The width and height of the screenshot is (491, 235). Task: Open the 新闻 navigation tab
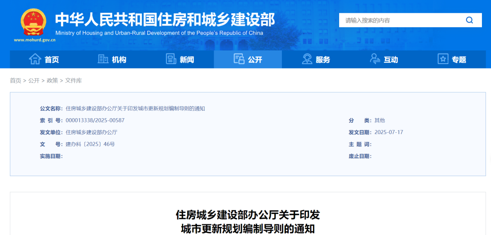[180, 60]
